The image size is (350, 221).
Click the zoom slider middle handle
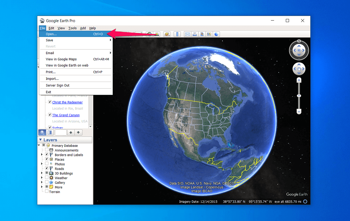click(x=299, y=96)
